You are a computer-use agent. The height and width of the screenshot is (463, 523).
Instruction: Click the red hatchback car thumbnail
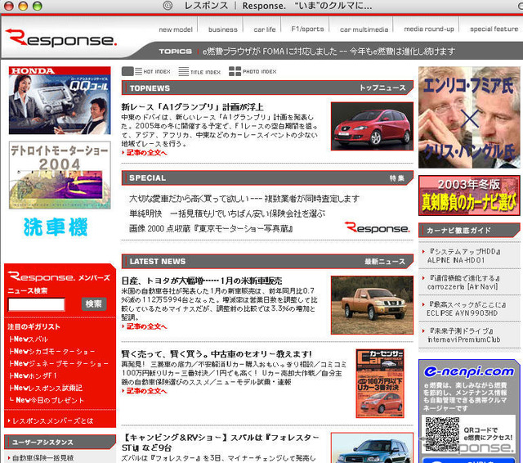372,126
